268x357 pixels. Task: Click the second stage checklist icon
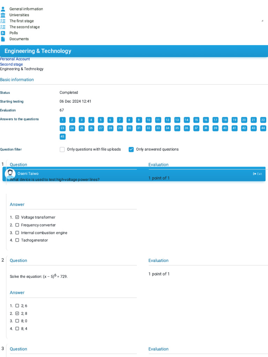pyautogui.click(x=3, y=27)
